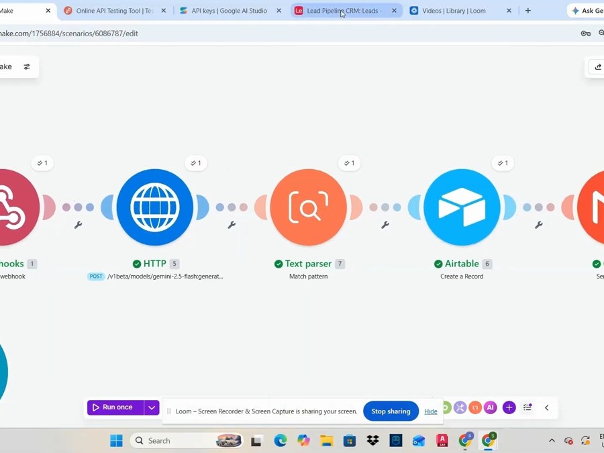Click Hide link in Loom bar
This screenshot has width=604, height=453.
[431, 411]
